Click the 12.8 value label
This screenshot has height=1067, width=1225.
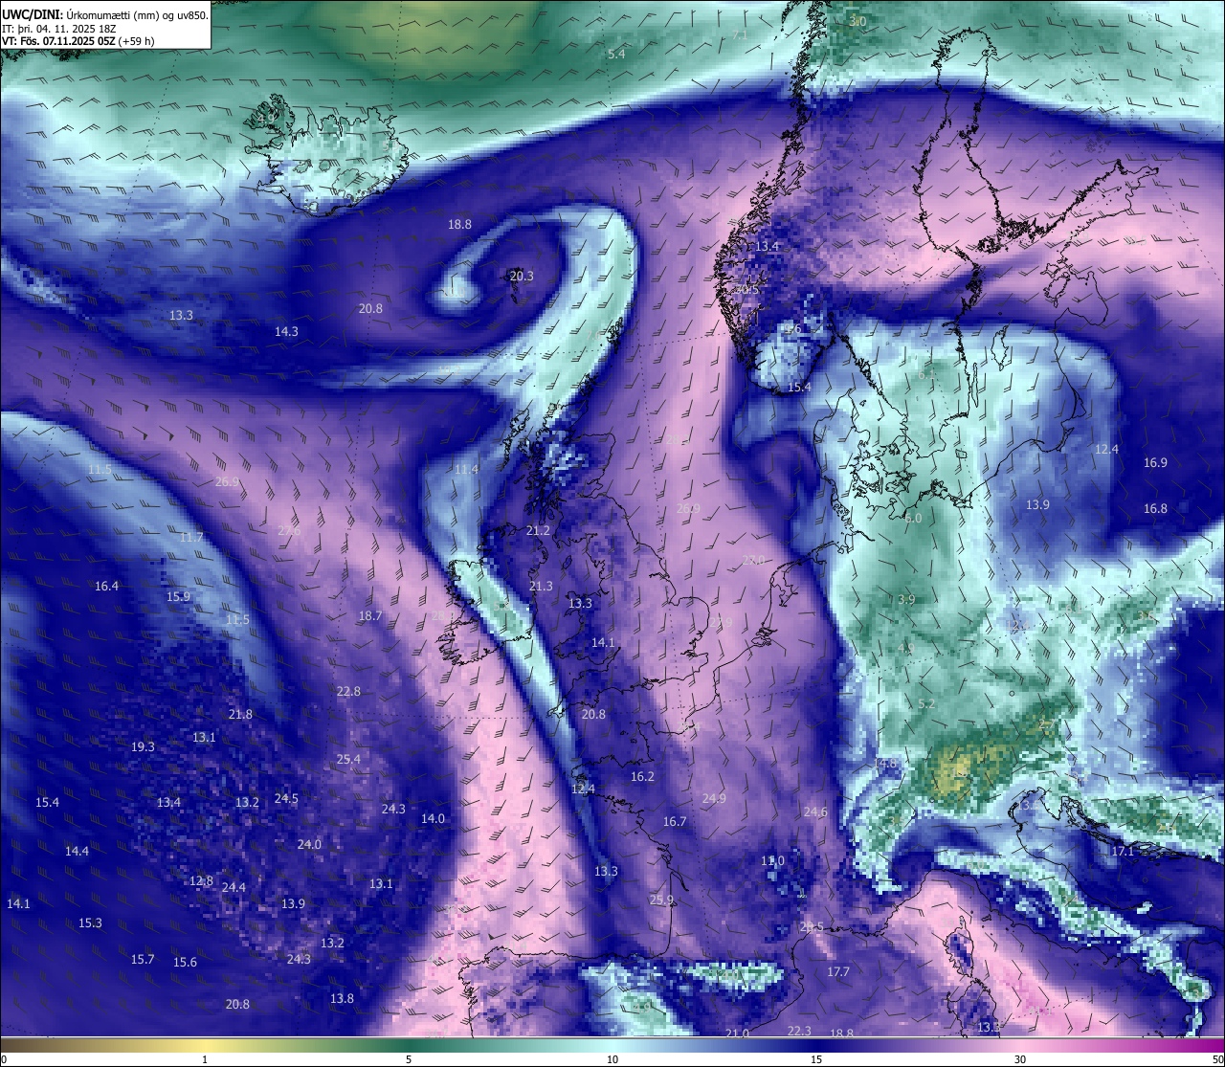click(x=201, y=880)
